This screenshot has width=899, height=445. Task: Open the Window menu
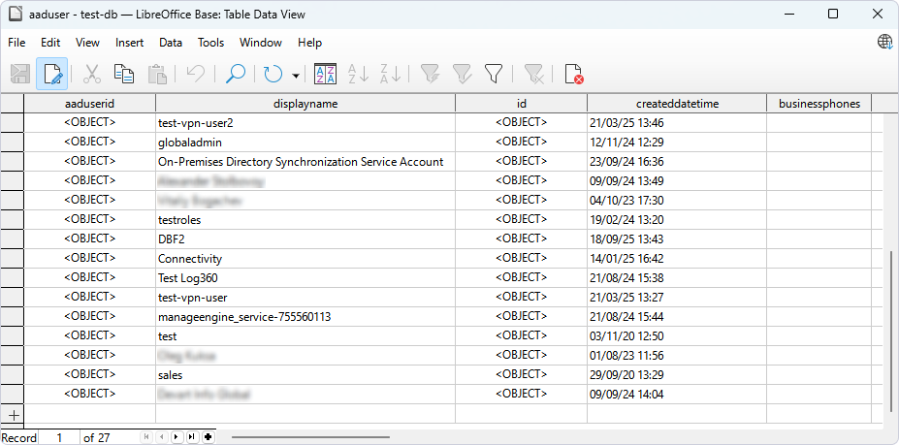click(x=261, y=43)
